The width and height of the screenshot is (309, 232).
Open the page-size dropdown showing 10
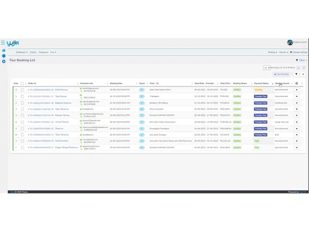(x=267, y=67)
